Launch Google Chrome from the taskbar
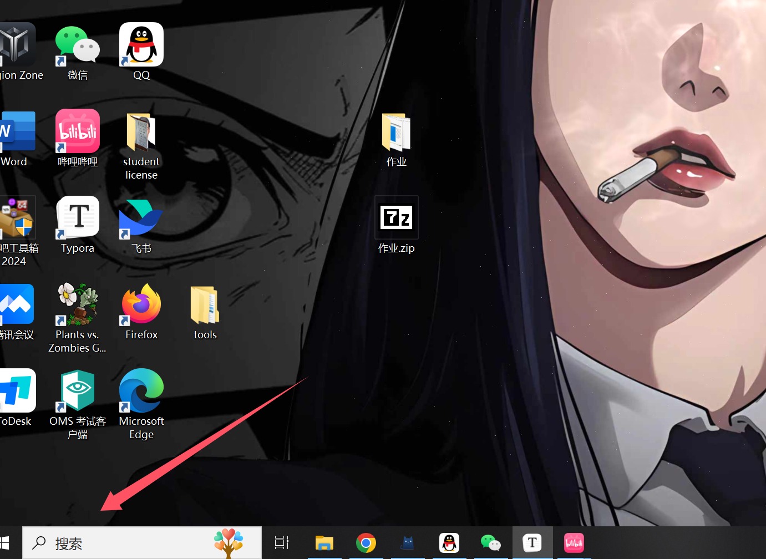This screenshot has width=766, height=559. (366, 543)
